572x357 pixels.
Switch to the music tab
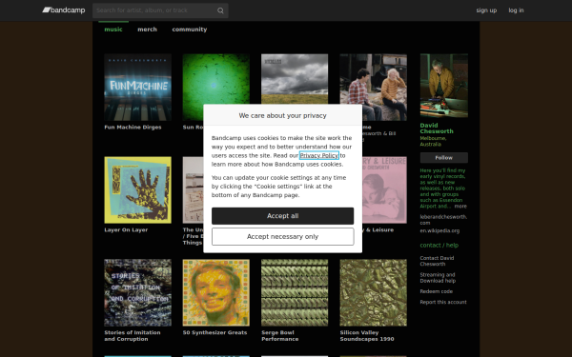(113, 30)
